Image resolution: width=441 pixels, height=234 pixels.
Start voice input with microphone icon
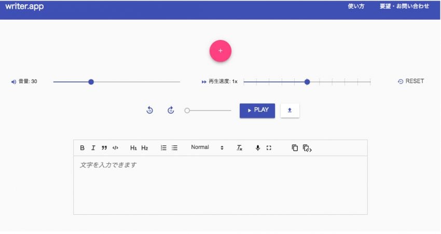257,148
